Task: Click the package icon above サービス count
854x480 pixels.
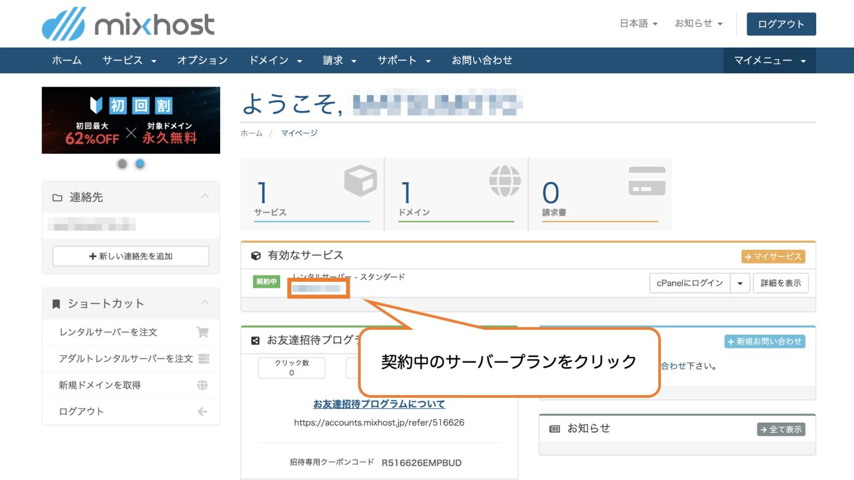Action: point(360,180)
